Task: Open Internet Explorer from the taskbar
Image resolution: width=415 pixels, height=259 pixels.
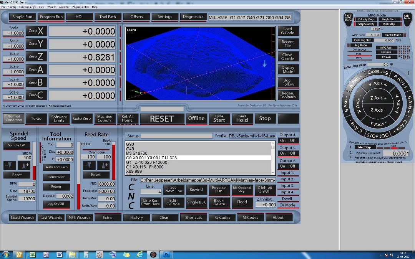Action: coord(139,254)
